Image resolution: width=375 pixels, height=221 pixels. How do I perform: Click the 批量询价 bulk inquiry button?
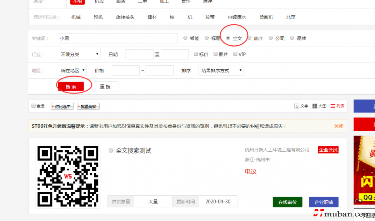[x=88, y=106]
